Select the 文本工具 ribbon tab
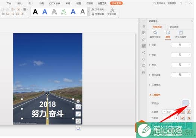Image resolution: width=196 pixels, height=138 pixels. (116, 3)
